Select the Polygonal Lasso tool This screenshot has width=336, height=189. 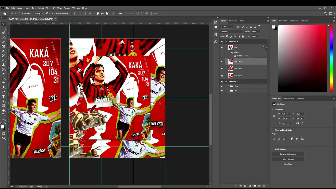click(3, 33)
